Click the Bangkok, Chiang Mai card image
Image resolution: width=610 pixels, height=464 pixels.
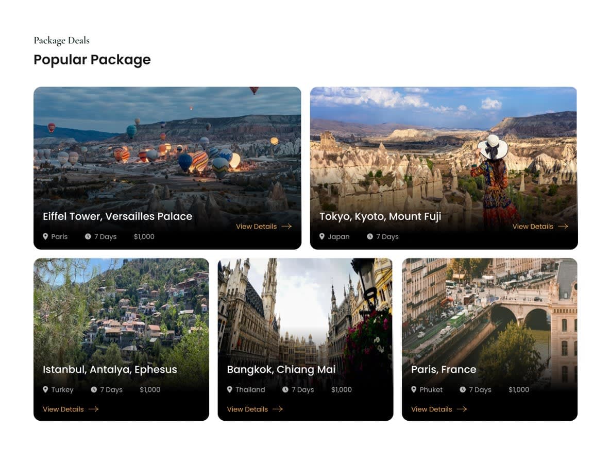(x=306, y=311)
